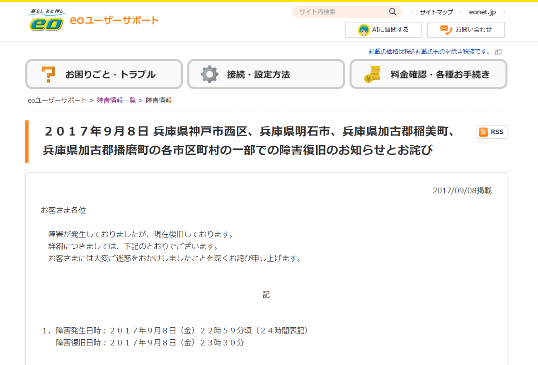Click the orange phone and mail icon
Viewport: 538px width, 365px height.
446,29
